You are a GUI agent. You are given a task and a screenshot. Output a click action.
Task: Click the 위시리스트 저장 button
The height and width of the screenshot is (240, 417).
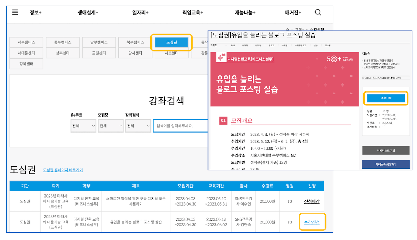click(386, 150)
